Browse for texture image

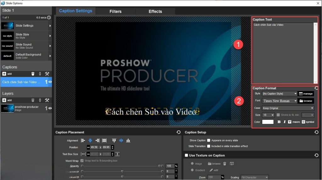[x=214, y=164]
